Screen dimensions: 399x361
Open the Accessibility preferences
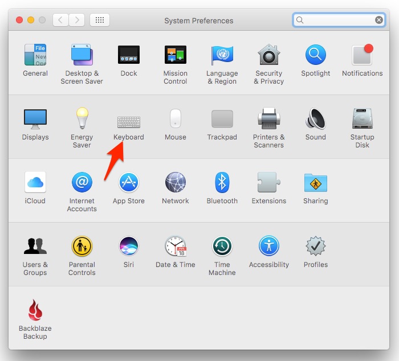pos(268,247)
